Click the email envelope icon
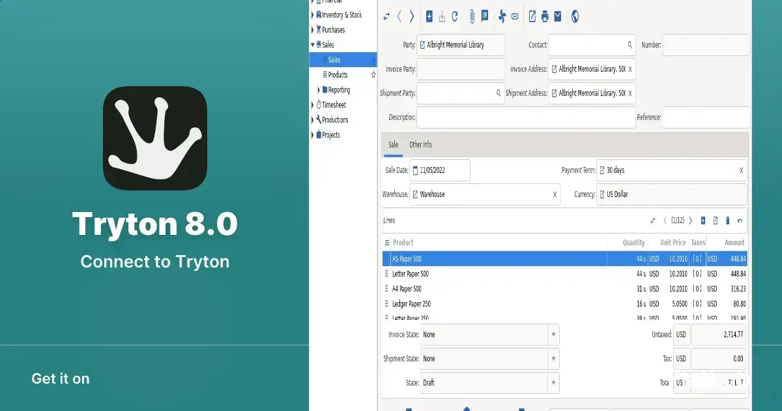Image resolution: width=782 pixels, height=411 pixels. [558, 17]
